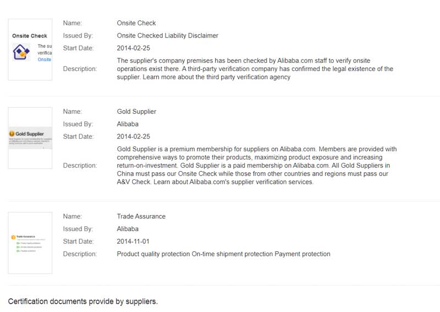
Task: Click the Onsite Check start date 2014-02-25
Action: tap(133, 48)
